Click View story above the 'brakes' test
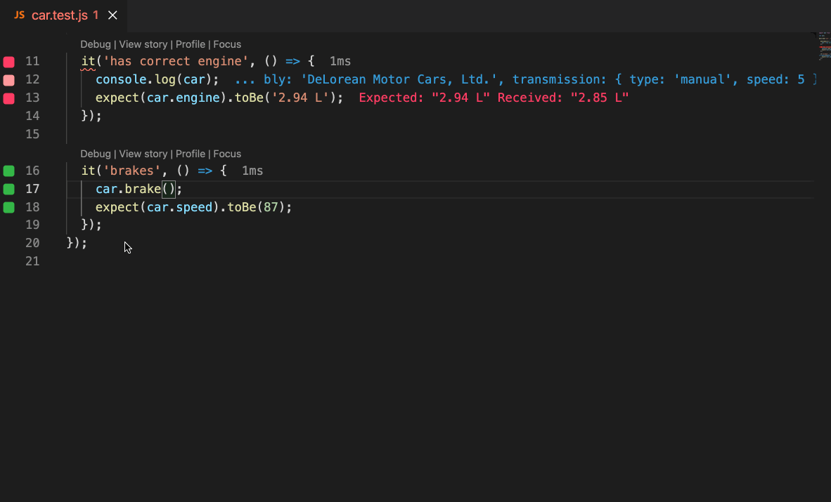 (x=143, y=154)
